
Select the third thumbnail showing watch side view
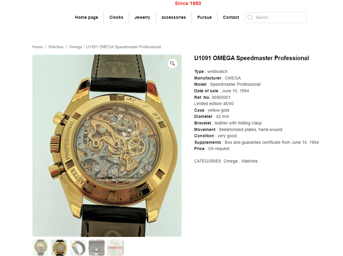78,247
